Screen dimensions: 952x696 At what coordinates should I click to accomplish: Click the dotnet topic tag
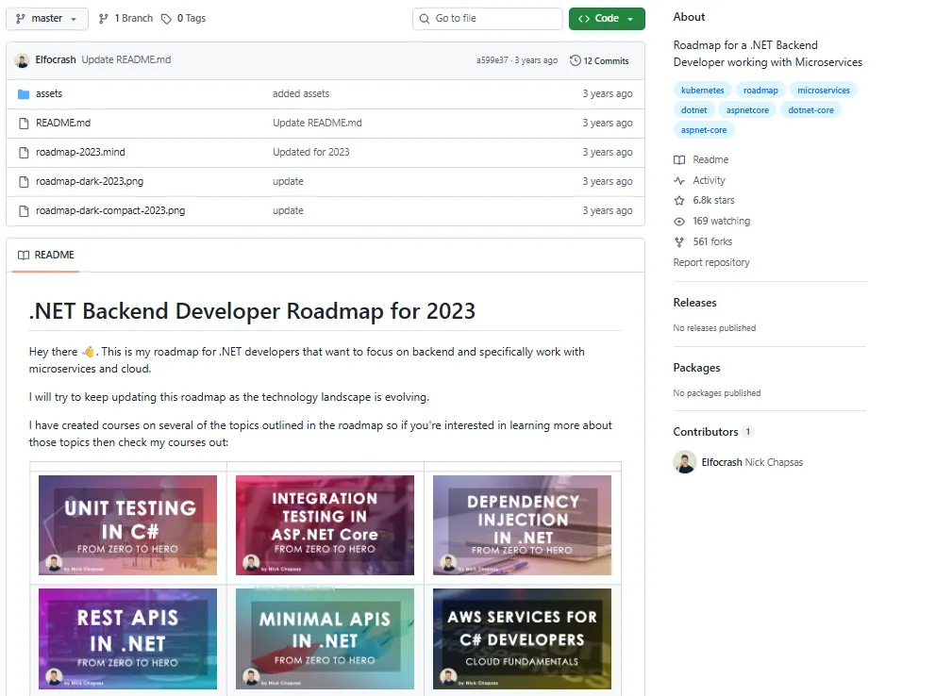point(694,109)
